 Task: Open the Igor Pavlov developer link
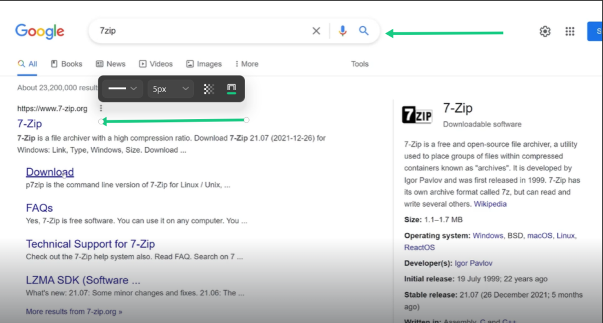pos(473,263)
